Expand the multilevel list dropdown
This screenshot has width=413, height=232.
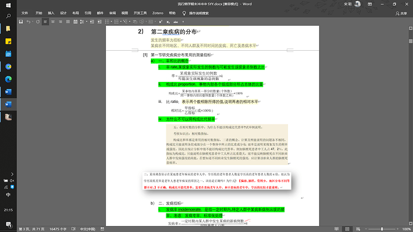pos(130,22)
